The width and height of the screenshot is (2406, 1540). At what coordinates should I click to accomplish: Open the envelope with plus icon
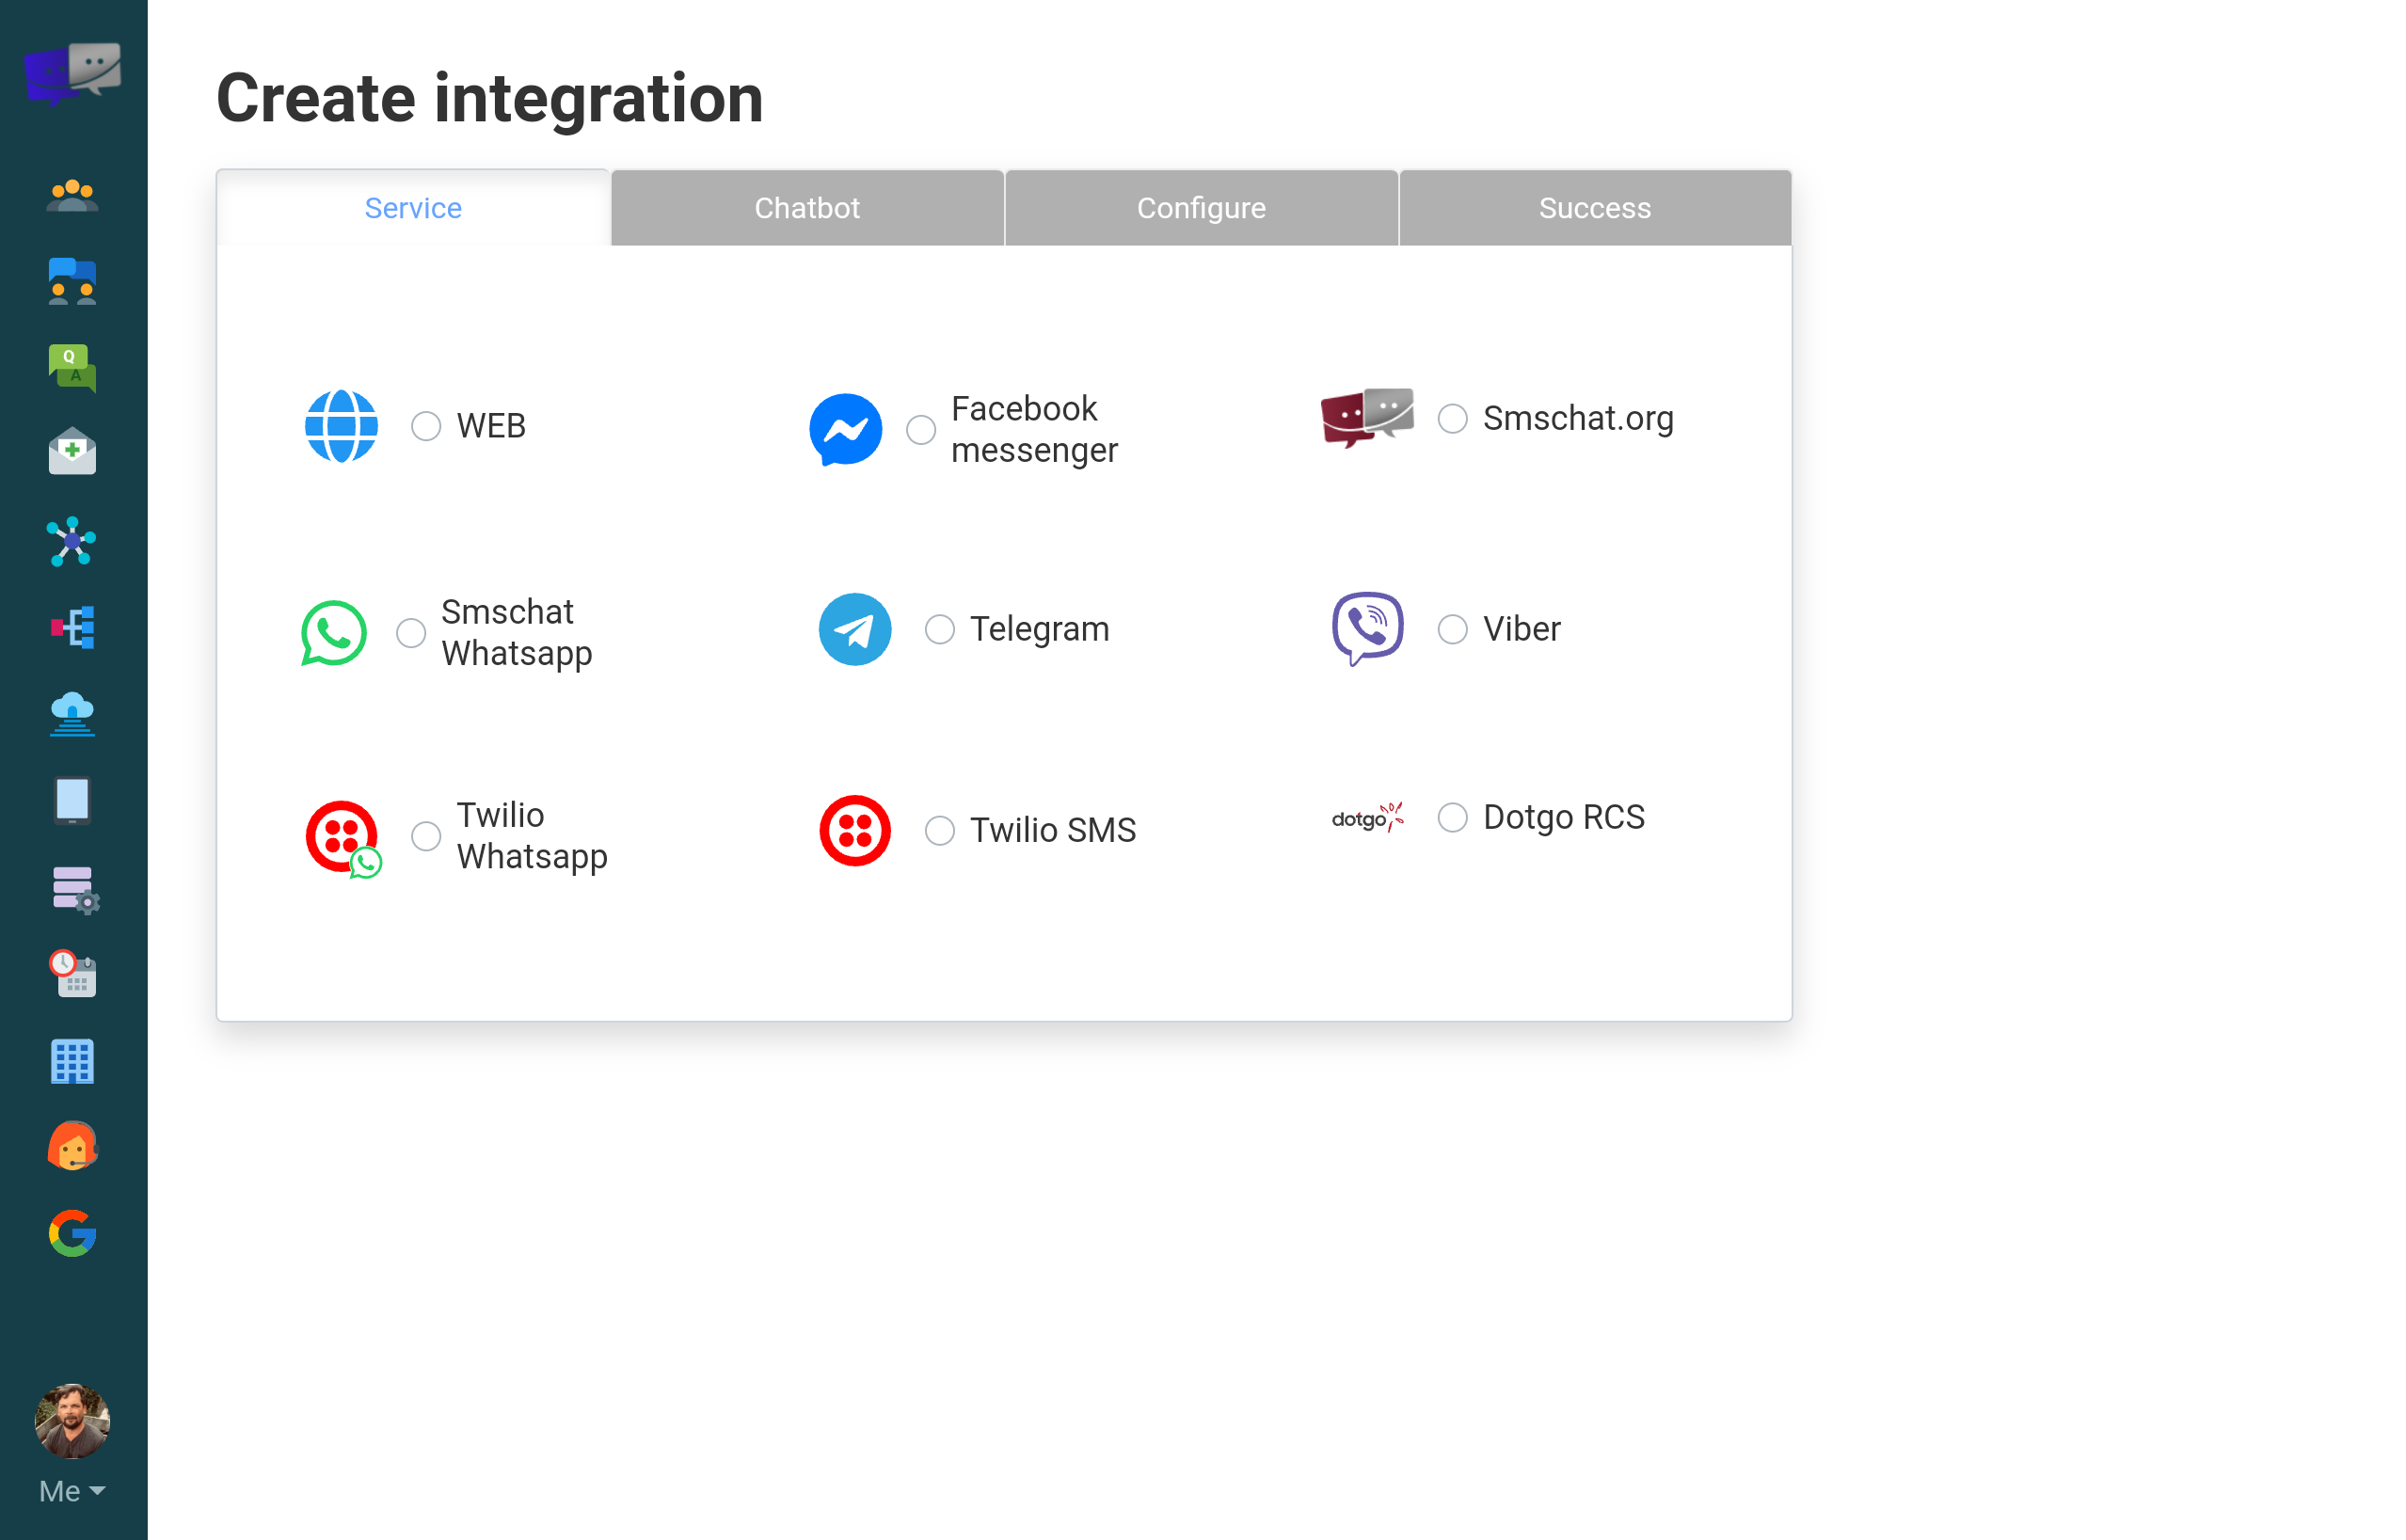(x=73, y=452)
